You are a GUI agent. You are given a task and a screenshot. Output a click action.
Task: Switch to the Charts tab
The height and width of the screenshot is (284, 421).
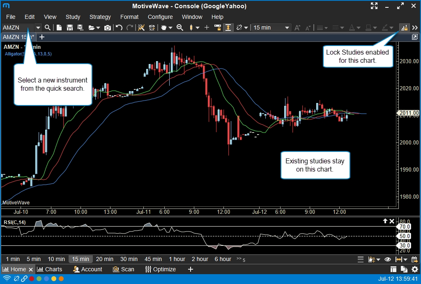pyautogui.click(x=50, y=269)
